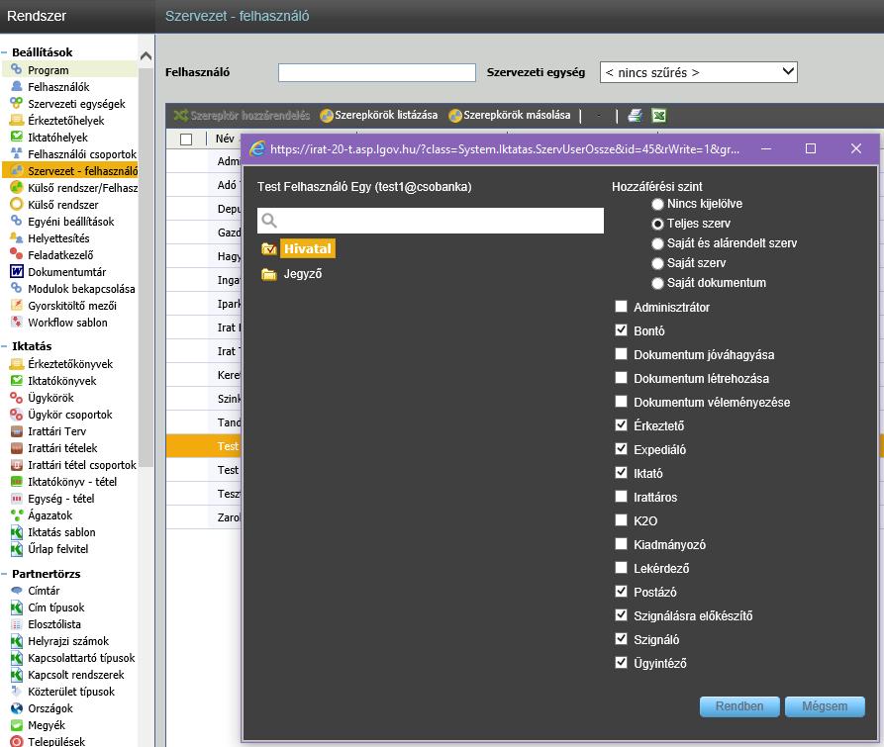Click the printer icon in toolbar

635,116
